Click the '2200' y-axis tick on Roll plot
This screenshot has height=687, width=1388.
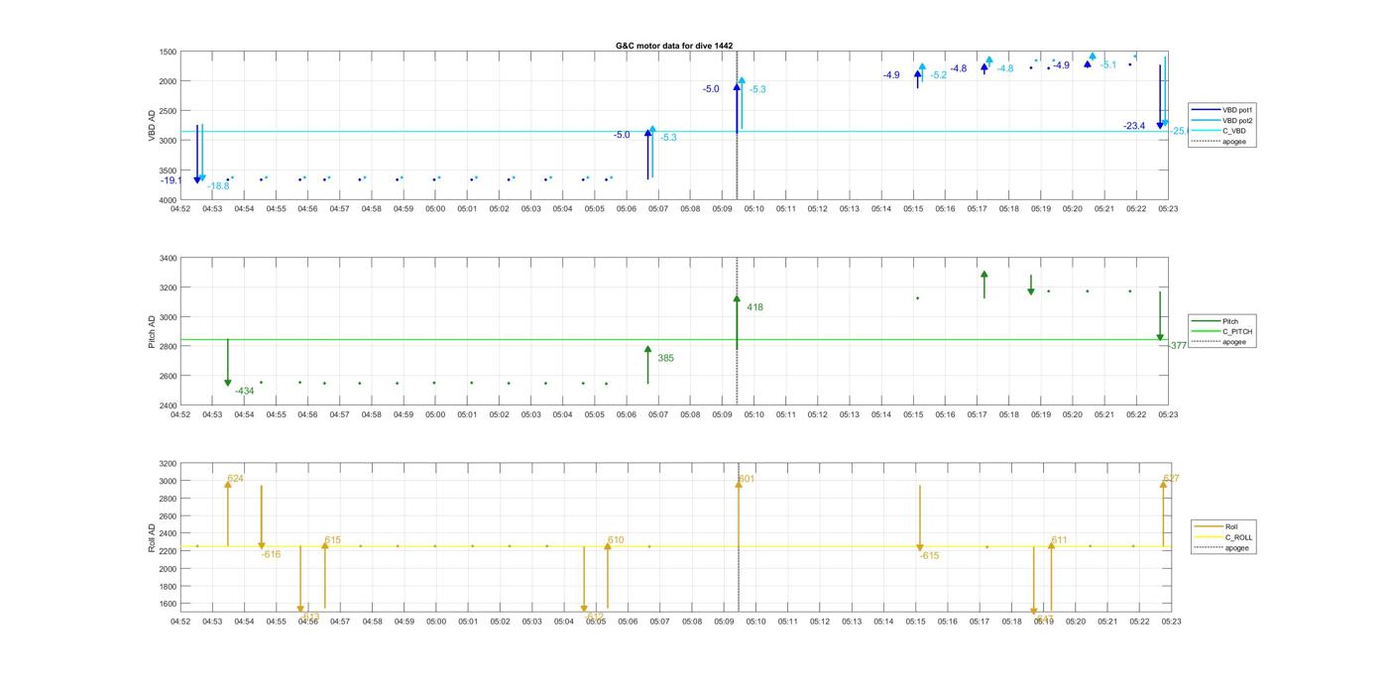point(168,551)
